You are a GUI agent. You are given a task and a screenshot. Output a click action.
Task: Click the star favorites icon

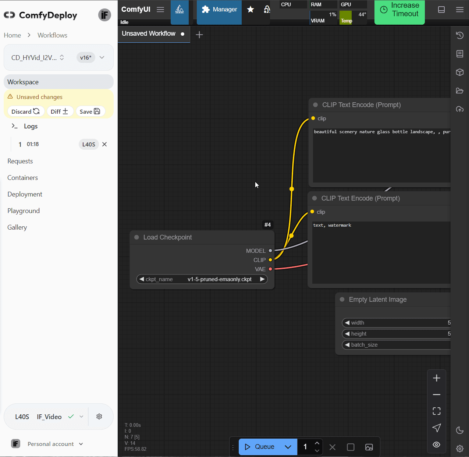251,10
